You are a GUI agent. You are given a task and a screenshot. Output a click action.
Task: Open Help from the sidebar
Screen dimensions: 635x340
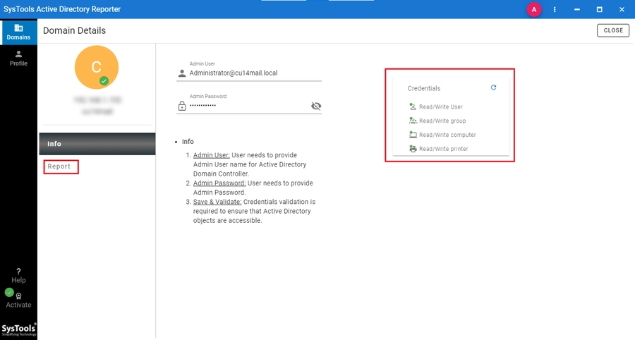[x=18, y=276]
